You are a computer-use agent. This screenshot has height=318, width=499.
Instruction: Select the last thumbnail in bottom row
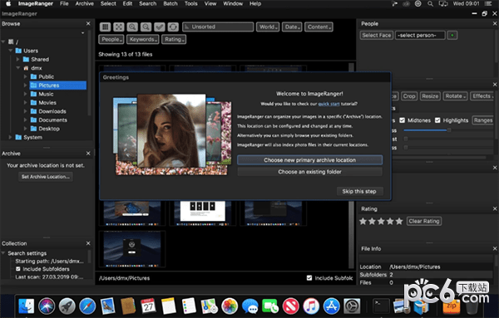[x=132, y=249]
